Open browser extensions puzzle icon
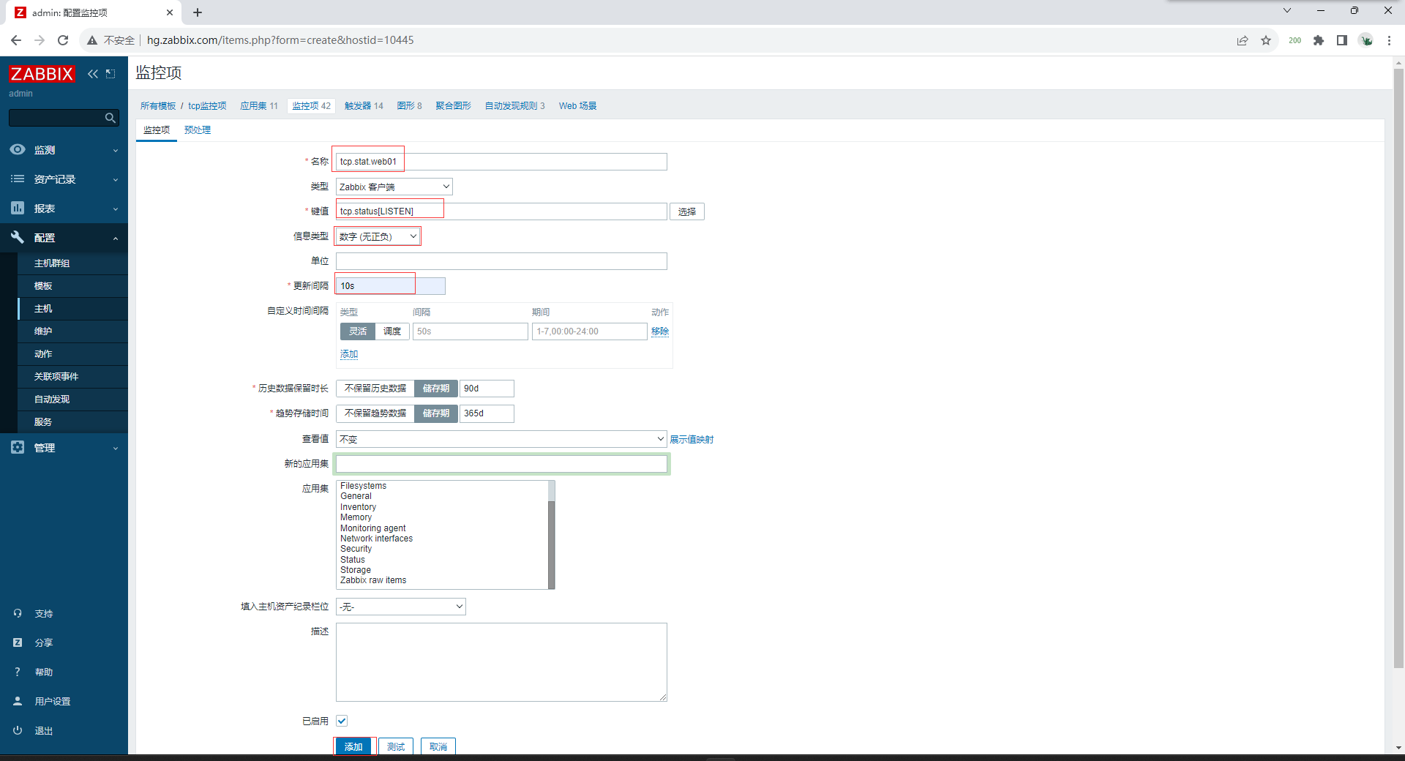The image size is (1405, 761). point(1319,40)
